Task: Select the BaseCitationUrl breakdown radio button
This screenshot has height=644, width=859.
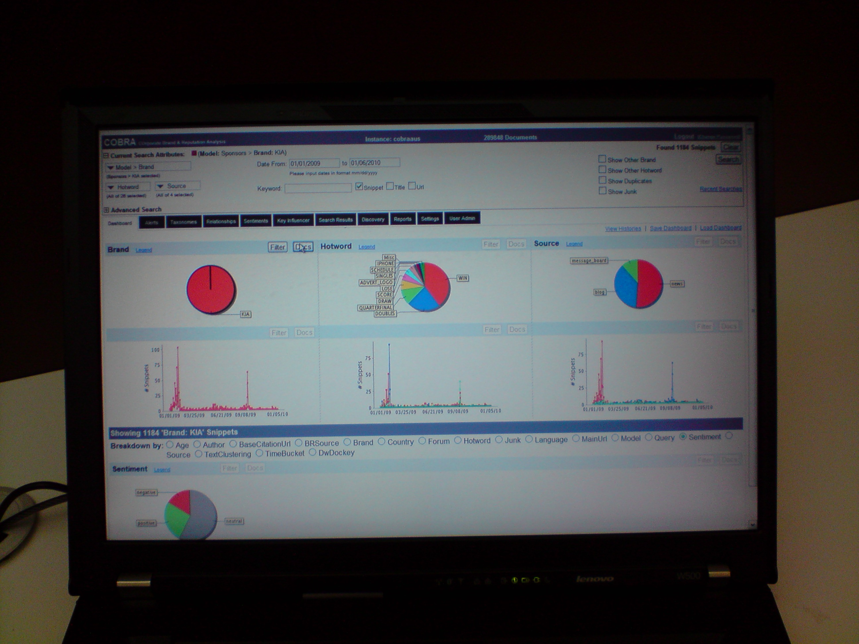Action: [x=233, y=443]
